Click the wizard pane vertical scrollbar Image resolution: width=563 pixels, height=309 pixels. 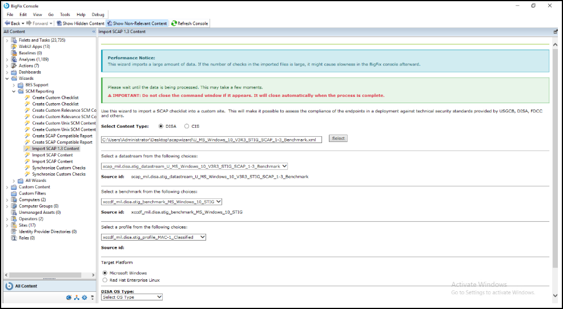(555, 158)
